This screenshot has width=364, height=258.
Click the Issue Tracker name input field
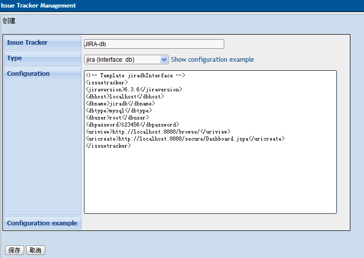(x=154, y=44)
